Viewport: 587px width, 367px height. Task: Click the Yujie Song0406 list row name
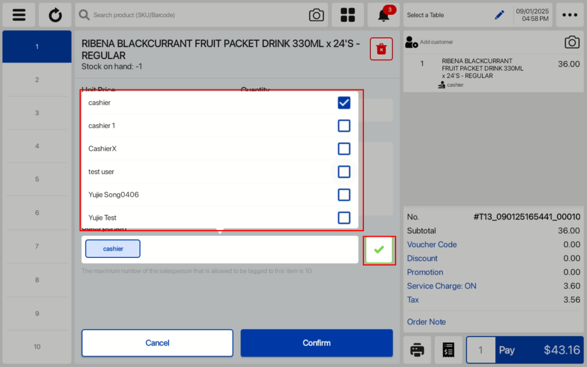114,195
